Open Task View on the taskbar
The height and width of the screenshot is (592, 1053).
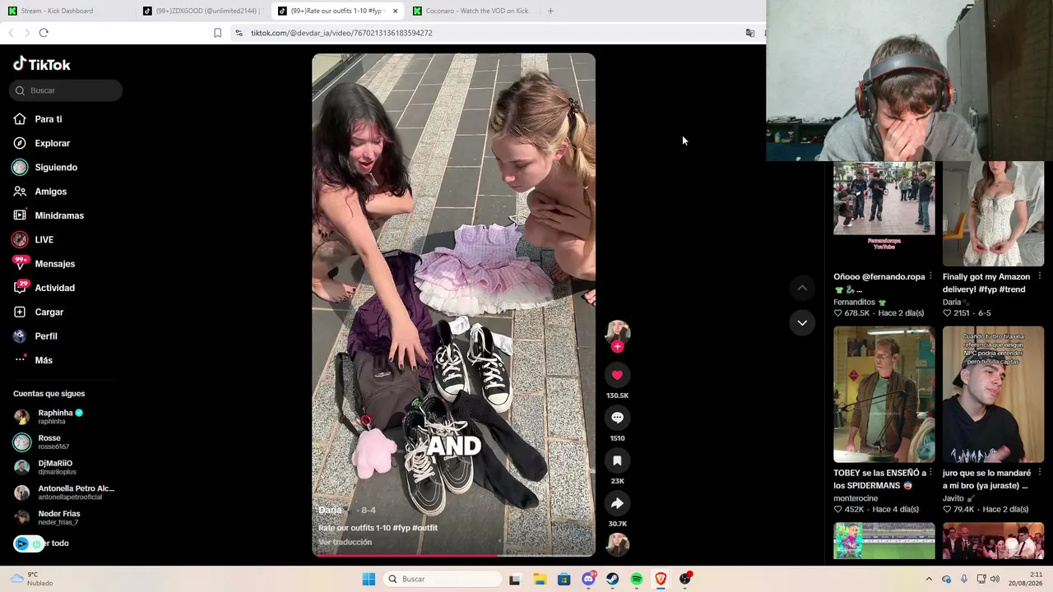515,579
